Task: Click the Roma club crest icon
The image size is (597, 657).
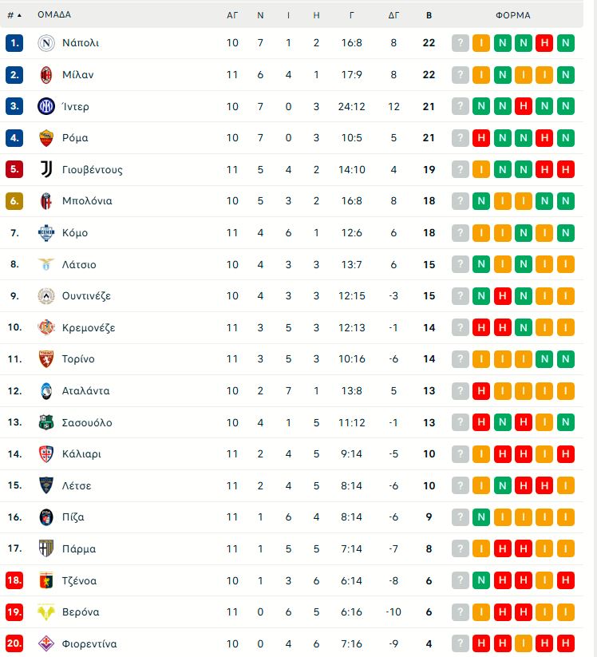Action: click(45, 137)
